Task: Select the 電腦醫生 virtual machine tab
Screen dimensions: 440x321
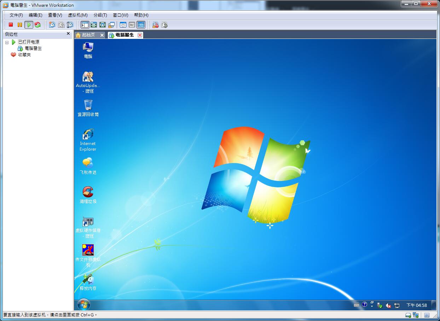Action: [125, 35]
